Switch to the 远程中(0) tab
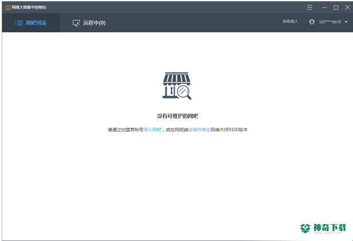 coord(89,23)
